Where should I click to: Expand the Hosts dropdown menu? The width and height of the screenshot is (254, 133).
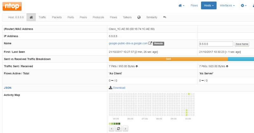tap(209, 5)
